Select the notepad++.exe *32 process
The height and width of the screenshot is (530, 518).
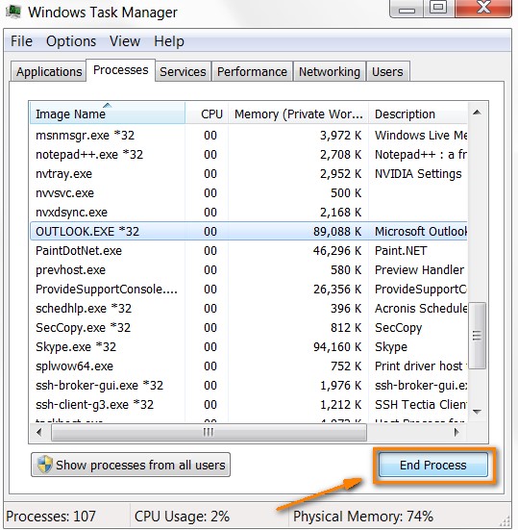pos(249,155)
